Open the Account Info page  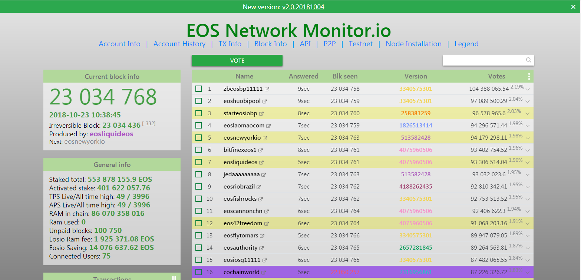pyautogui.click(x=119, y=44)
